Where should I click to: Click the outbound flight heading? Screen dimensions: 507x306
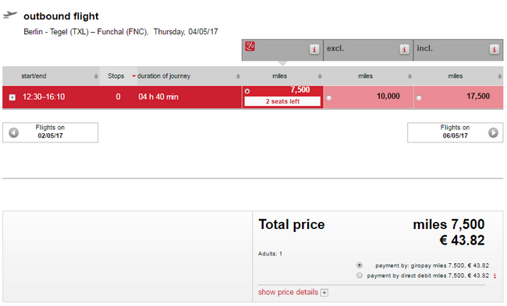tap(61, 16)
